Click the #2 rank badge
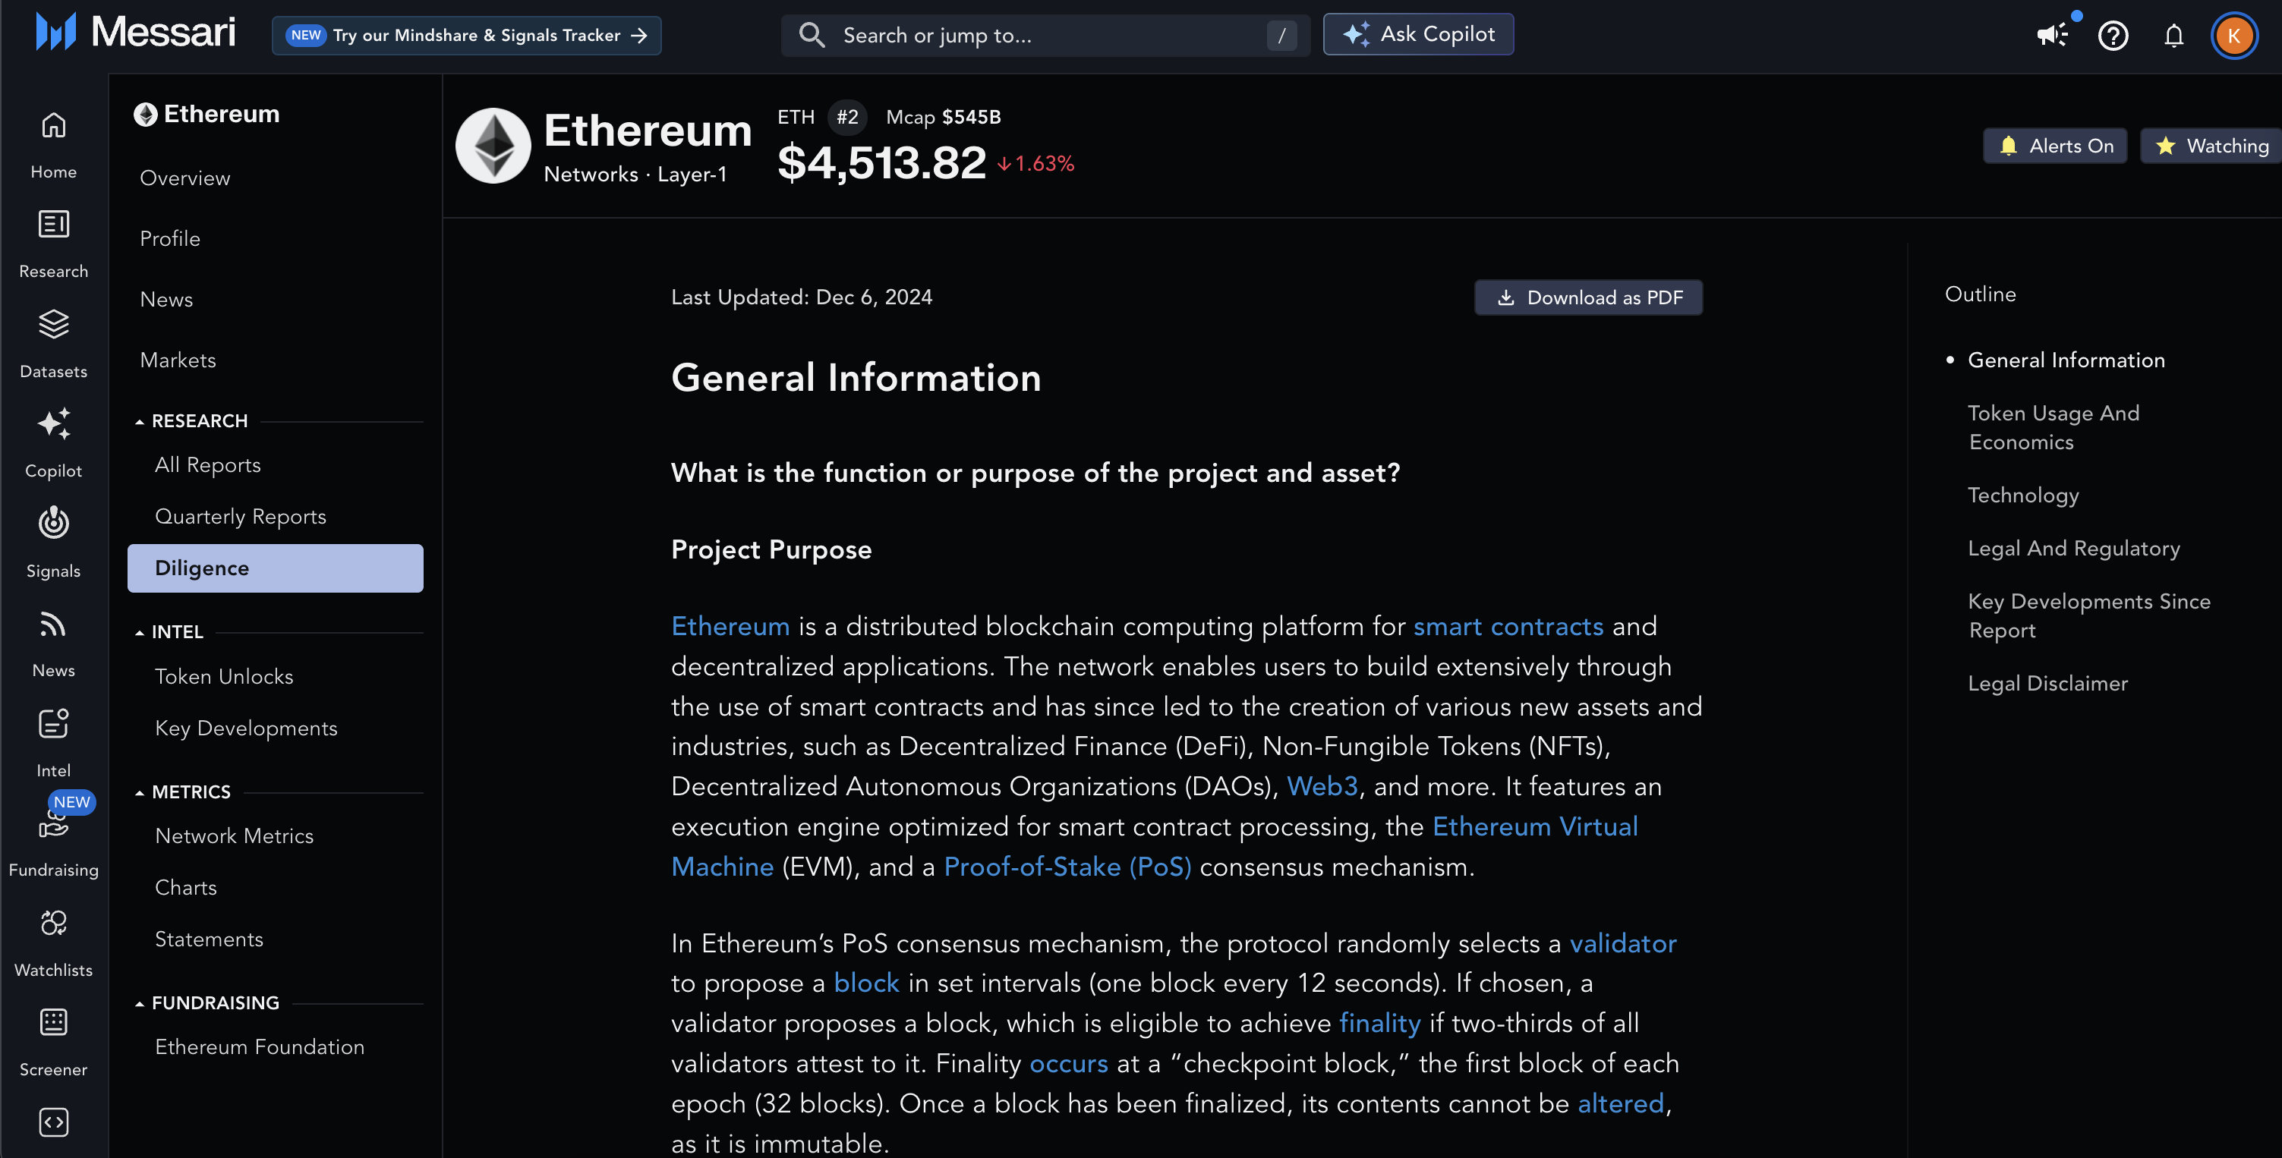The width and height of the screenshot is (2282, 1158). click(x=847, y=117)
